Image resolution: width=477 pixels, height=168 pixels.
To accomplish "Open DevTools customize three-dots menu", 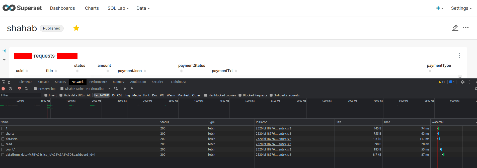I will click(470, 82).
